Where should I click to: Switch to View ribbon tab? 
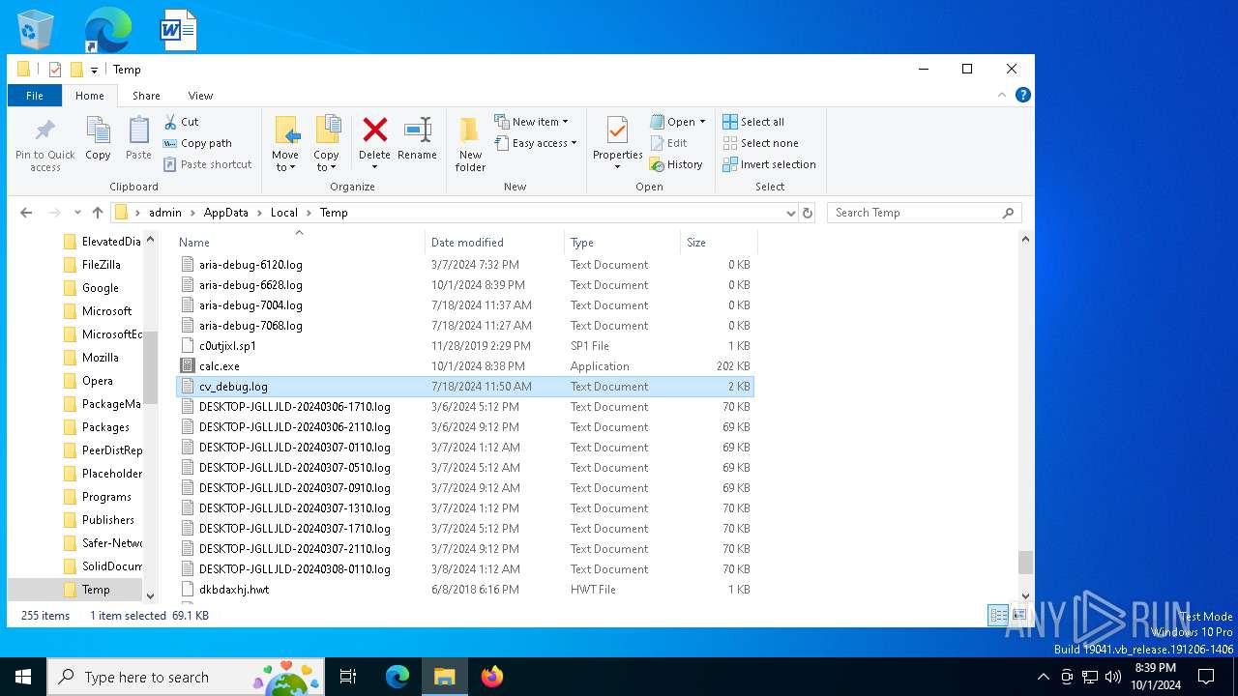200,96
